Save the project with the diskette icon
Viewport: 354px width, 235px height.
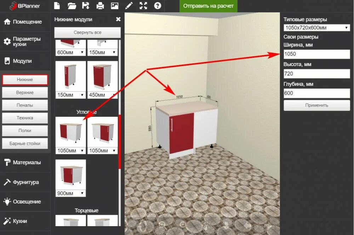click(x=86, y=6)
